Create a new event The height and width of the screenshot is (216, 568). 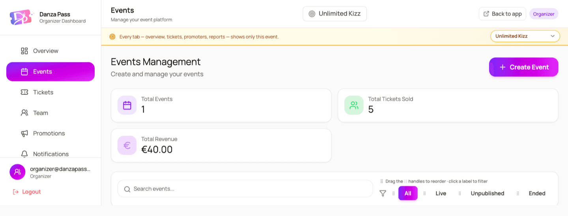[524, 67]
